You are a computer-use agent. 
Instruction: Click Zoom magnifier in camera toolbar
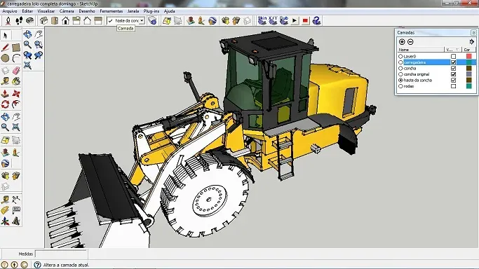(27, 45)
